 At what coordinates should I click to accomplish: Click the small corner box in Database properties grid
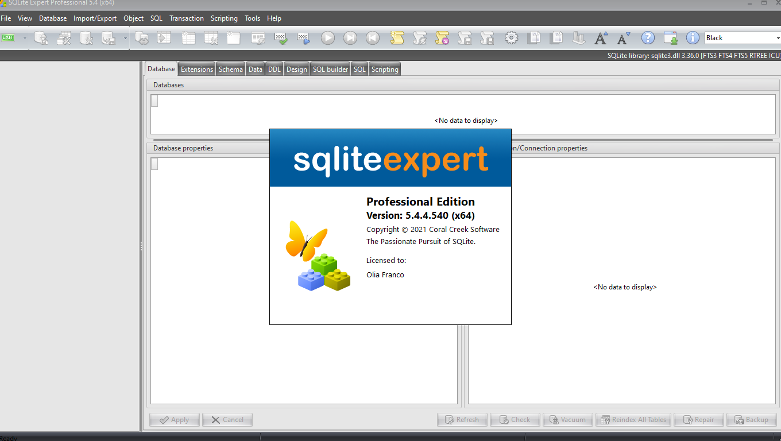(154, 164)
